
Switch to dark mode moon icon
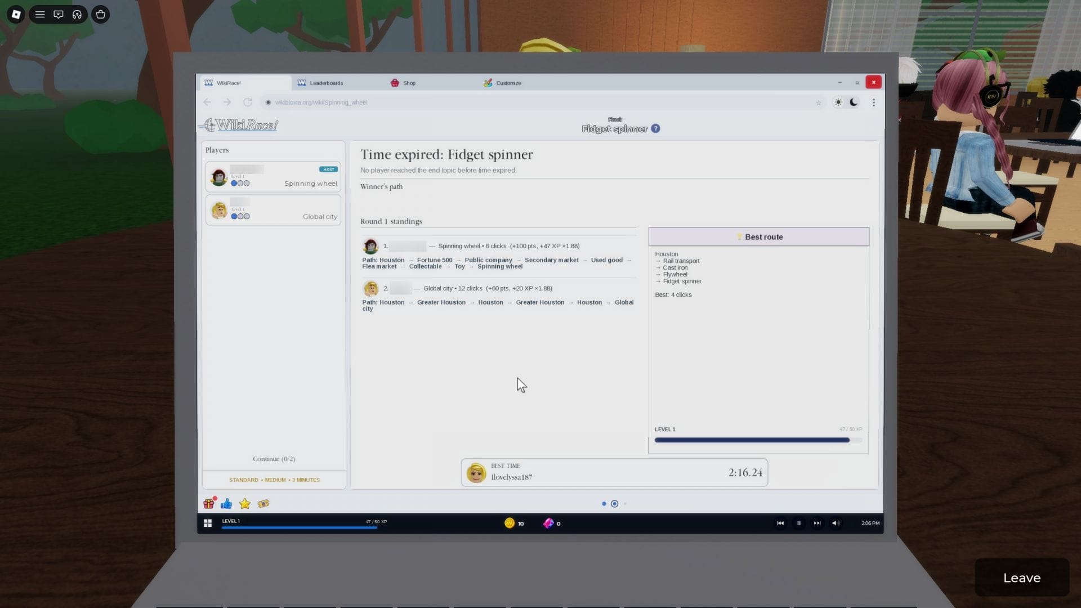(854, 102)
